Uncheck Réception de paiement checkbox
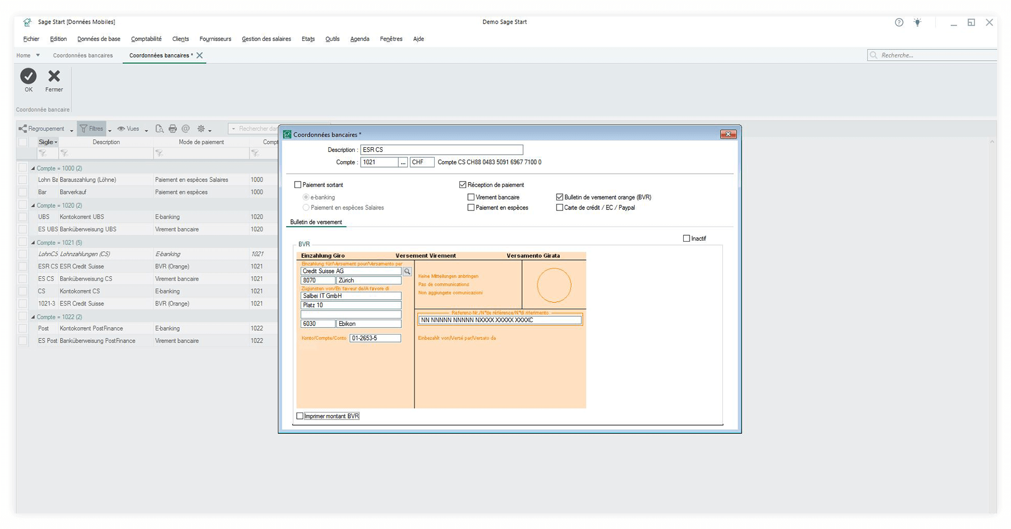1011x529 pixels. [x=463, y=185]
